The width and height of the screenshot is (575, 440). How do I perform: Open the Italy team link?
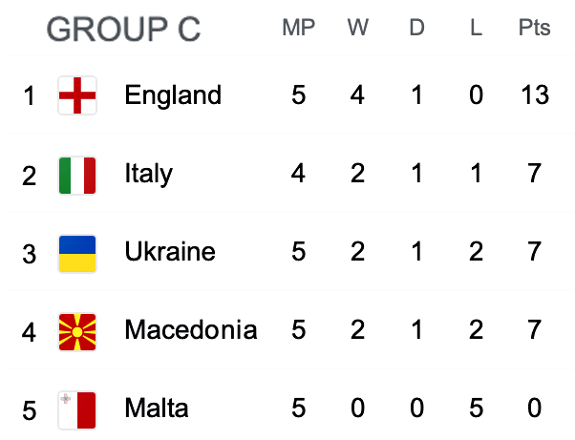(x=149, y=174)
